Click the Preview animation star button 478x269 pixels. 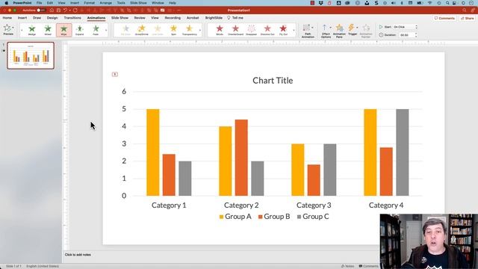pos(7,28)
